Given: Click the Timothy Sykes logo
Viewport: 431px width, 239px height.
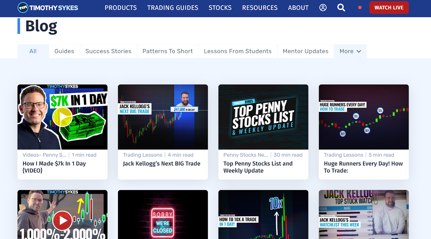Looking at the screenshot, I should point(48,8).
